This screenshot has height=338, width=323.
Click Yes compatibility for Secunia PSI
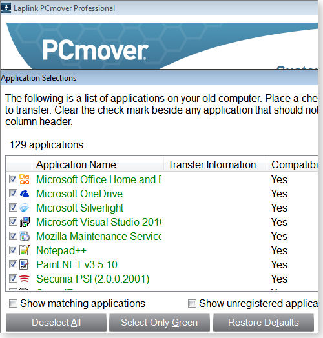[x=279, y=279]
